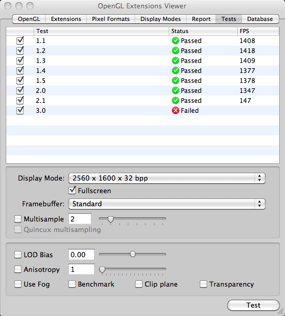Image resolution: width=285 pixels, height=316 pixels.
Task: Click green Passed icon for test 2.0
Action: pos(176,90)
